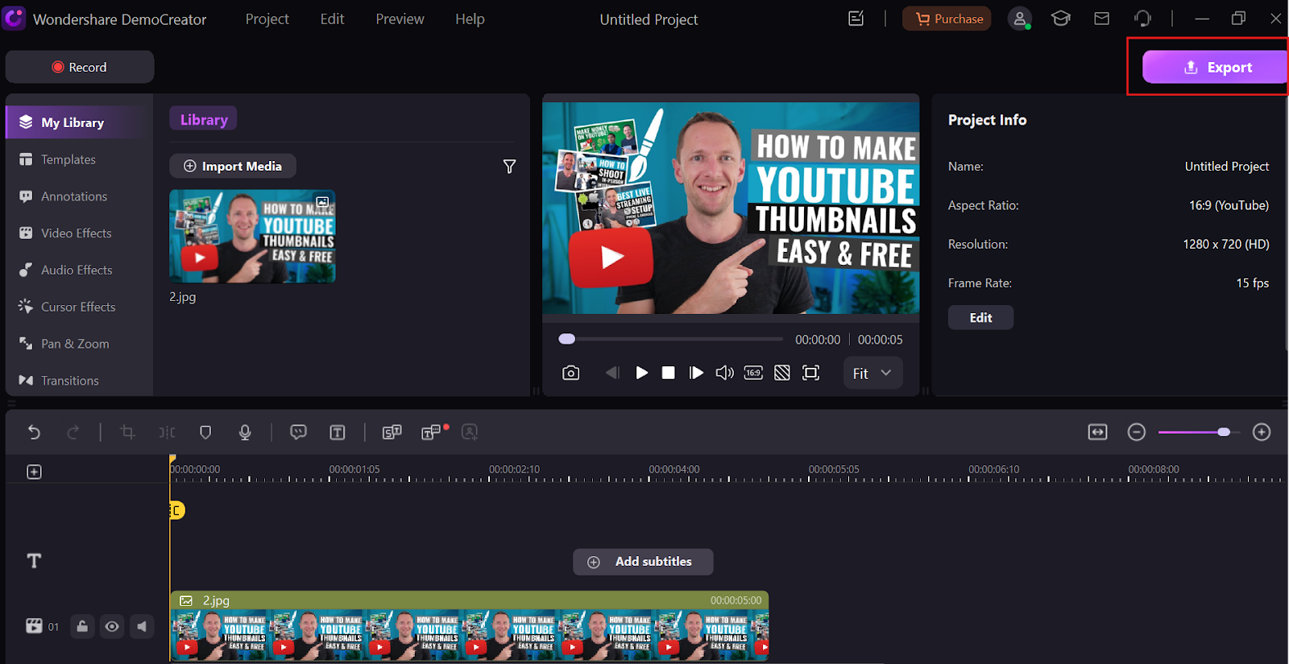Screen dimensions: 1289x664
Task: Open the learning center graduation cap icon
Action: pos(1061,18)
